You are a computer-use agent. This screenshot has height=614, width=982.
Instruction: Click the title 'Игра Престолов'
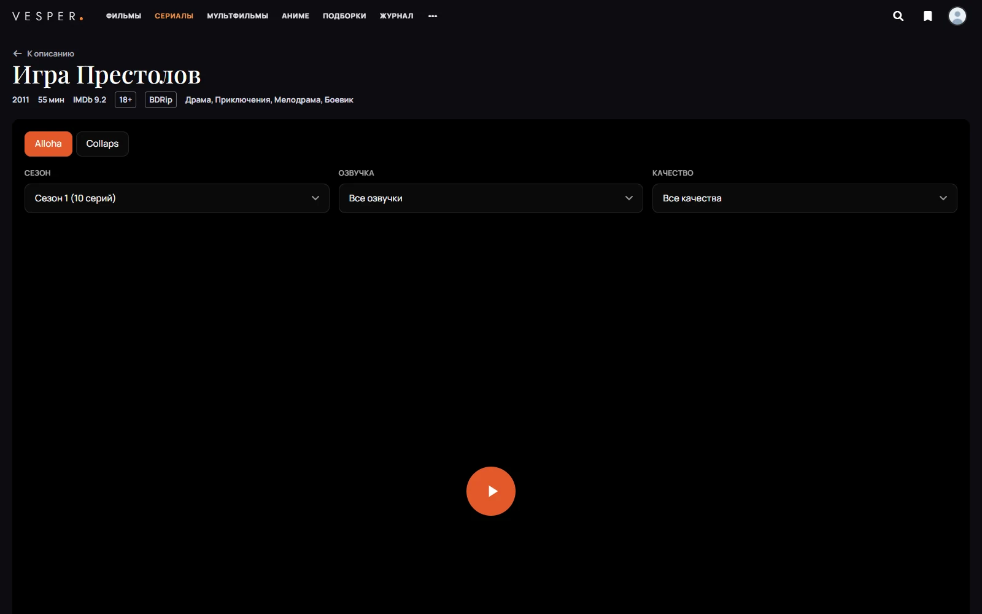pyautogui.click(x=107, y=75)
